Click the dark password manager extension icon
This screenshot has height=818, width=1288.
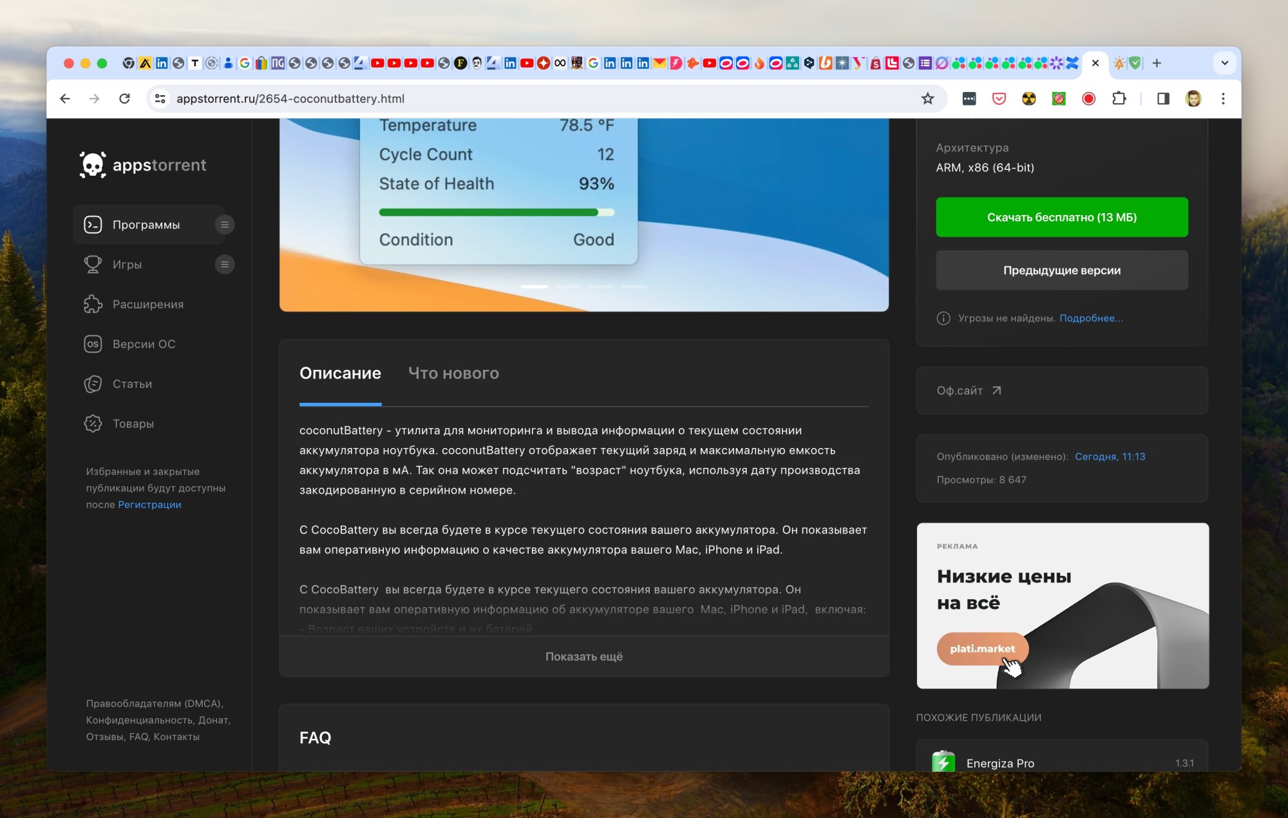point(969,98)
